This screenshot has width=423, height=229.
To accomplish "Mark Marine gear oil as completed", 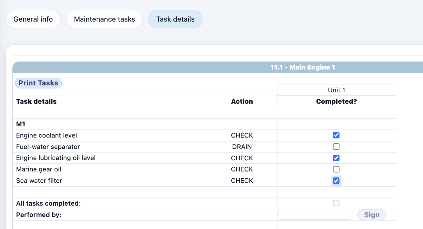I will (x=336, y=169).
